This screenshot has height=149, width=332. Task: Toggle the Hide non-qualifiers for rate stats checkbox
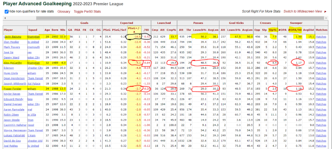click(x=7, y=12)
